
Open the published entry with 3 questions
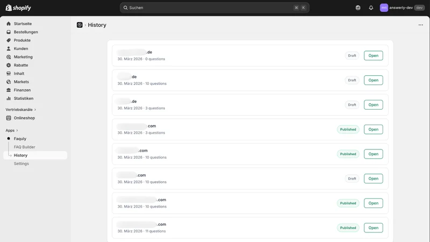click(x=373, y=129)
